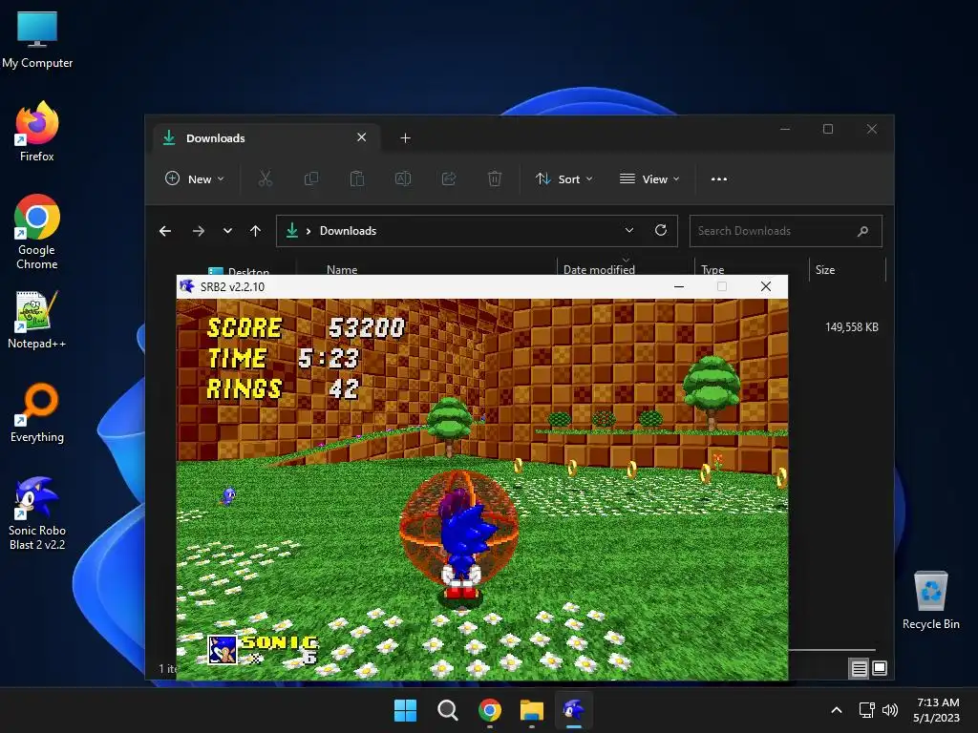Sort by Size column header
978x733 pixels.
(824, 269)
